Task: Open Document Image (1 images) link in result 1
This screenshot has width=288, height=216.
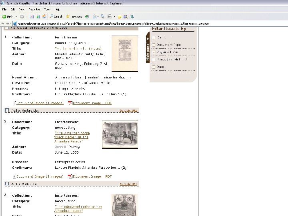Action: [x=40, y=103]
